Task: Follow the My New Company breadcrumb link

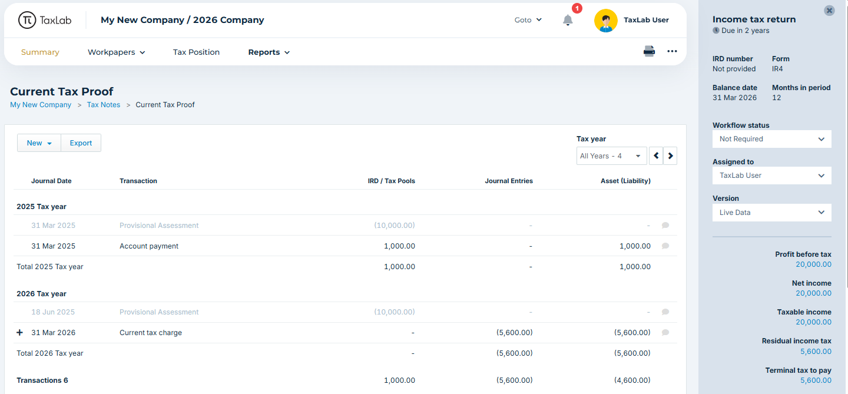Action: (x=41, y=105)
